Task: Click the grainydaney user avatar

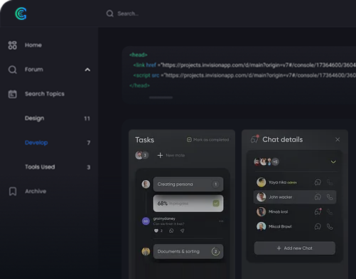Action: coord(146,221)
